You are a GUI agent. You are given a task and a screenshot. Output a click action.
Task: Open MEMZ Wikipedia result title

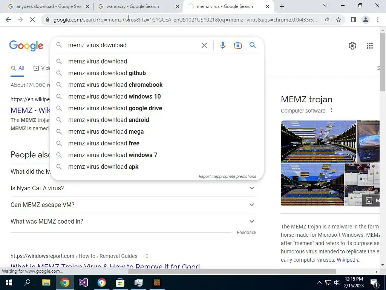click(x=30, y=110)
